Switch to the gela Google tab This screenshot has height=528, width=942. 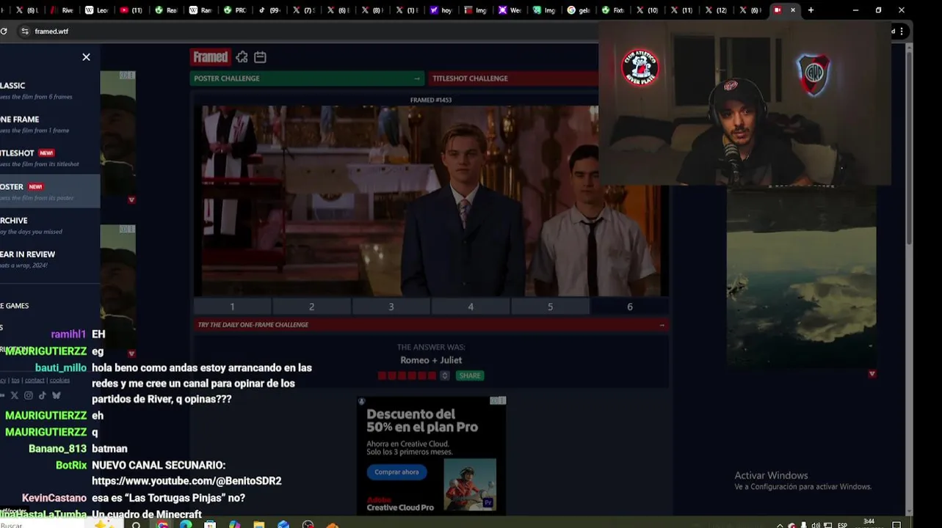[579, 10]
